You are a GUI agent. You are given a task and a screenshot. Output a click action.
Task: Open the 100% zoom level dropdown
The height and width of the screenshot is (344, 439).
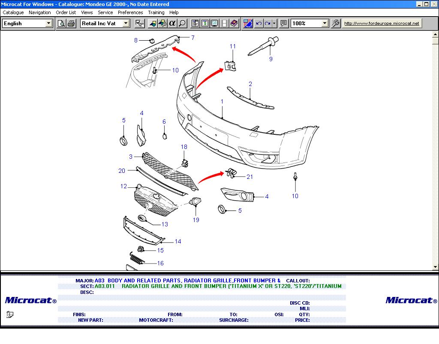(325, 24)
